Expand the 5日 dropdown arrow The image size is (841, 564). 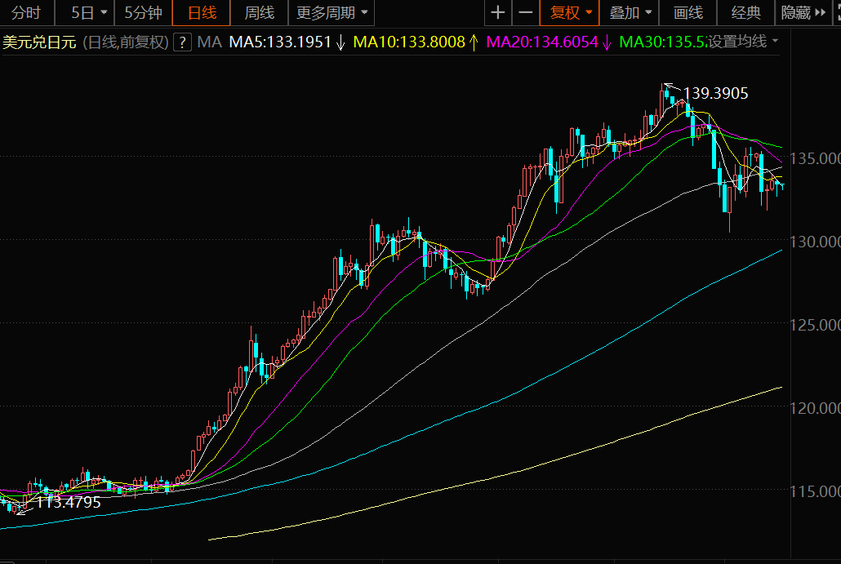tap(103, 13)
